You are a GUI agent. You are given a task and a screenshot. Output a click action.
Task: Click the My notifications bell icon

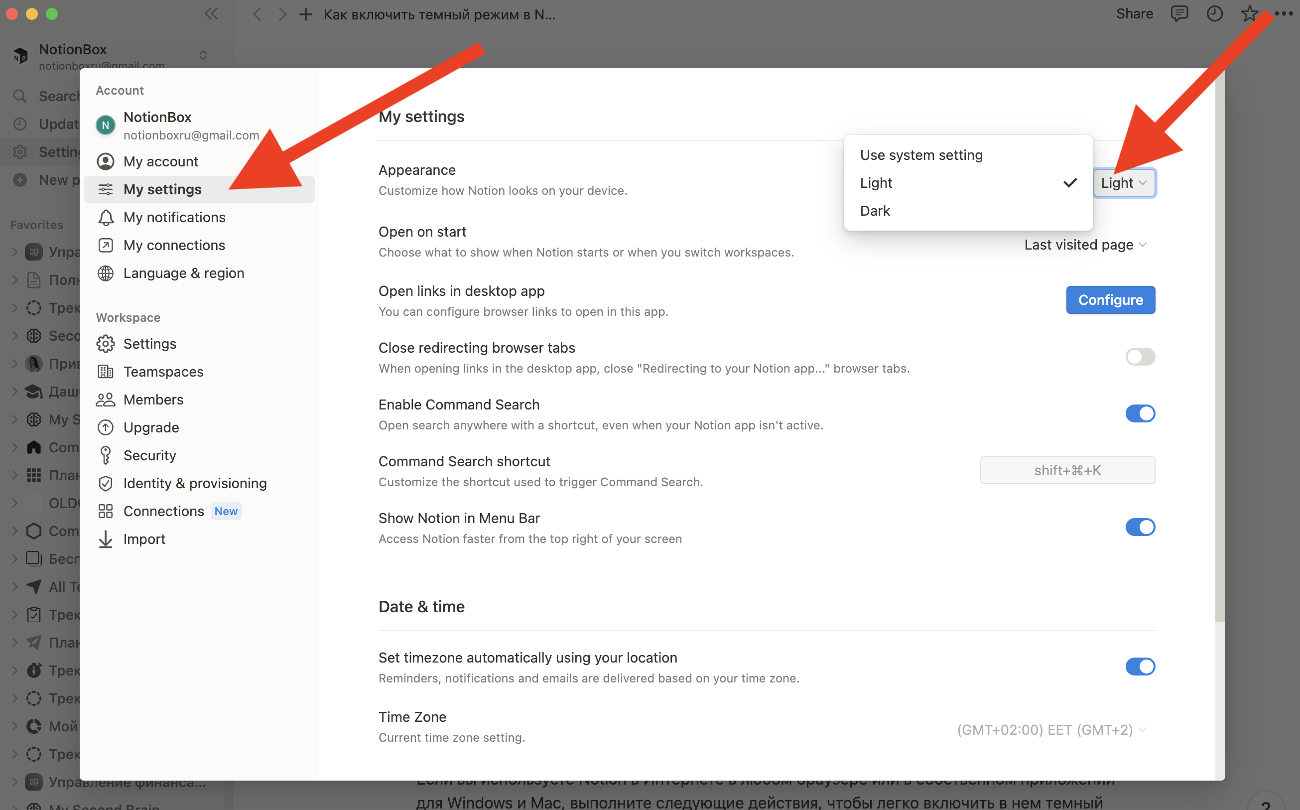coord(106,217)
